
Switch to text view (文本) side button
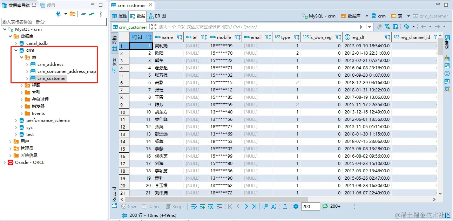114,65
